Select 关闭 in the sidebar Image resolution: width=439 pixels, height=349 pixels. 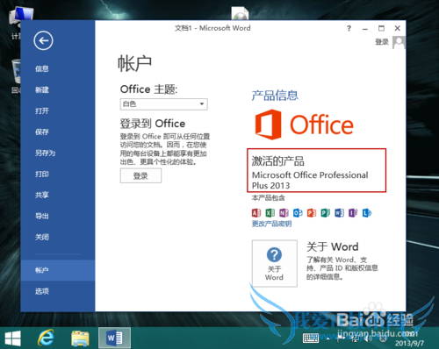point(42,237)
